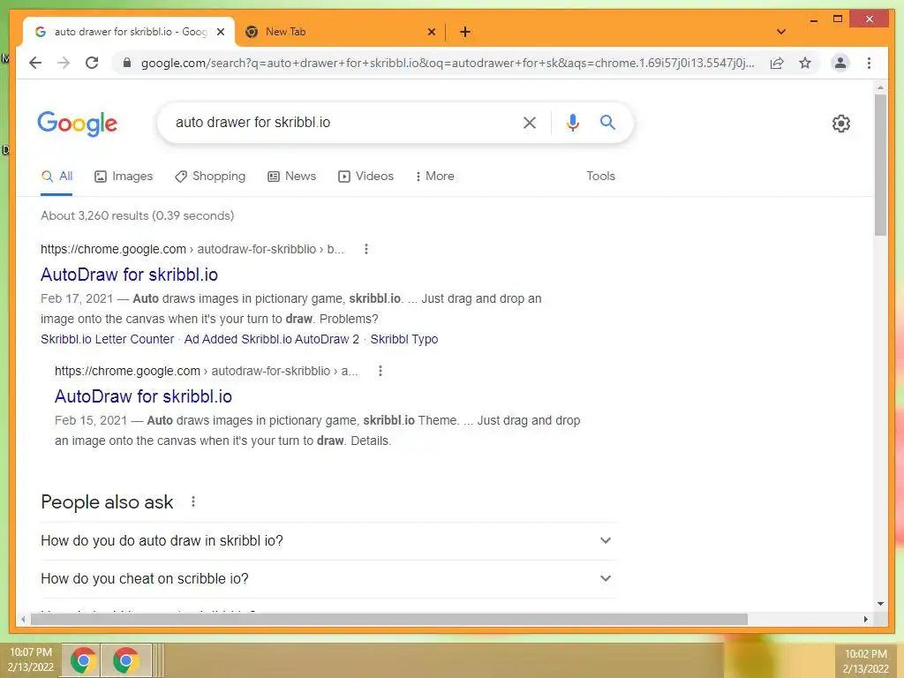Go back with the browser back arrow
Image resolution: width=904 pixels, height=678 pixels.
pyautogui.click(x=35, y=63)
